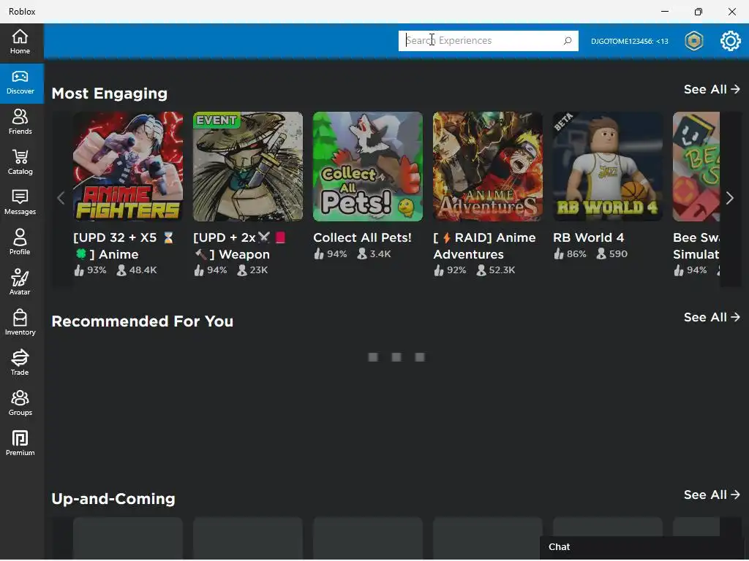Open the RB World 4 thumbnail
This screenshot has width=749, height=561.
pos(608,167)
